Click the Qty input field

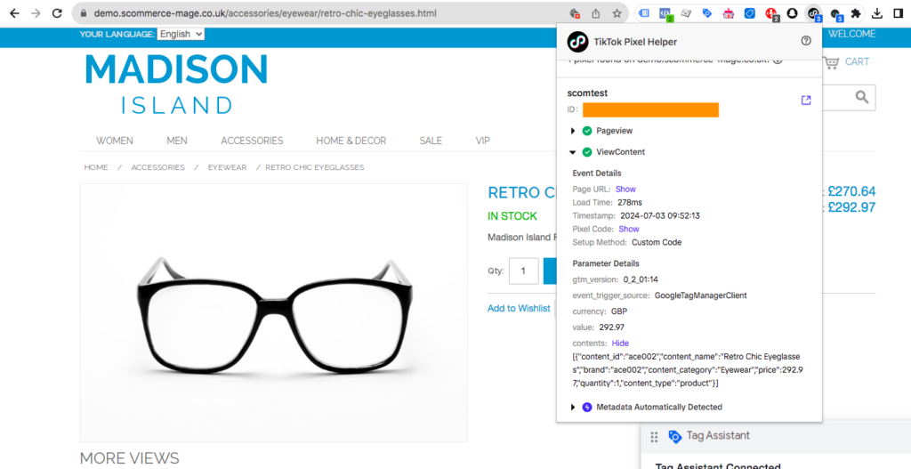(523, 271)
